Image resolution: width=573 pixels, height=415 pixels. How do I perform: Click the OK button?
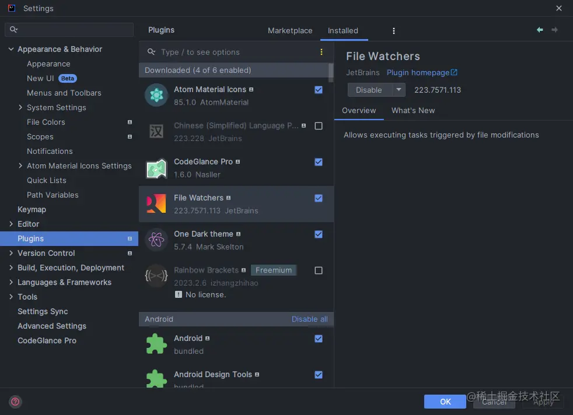[445, 402]
